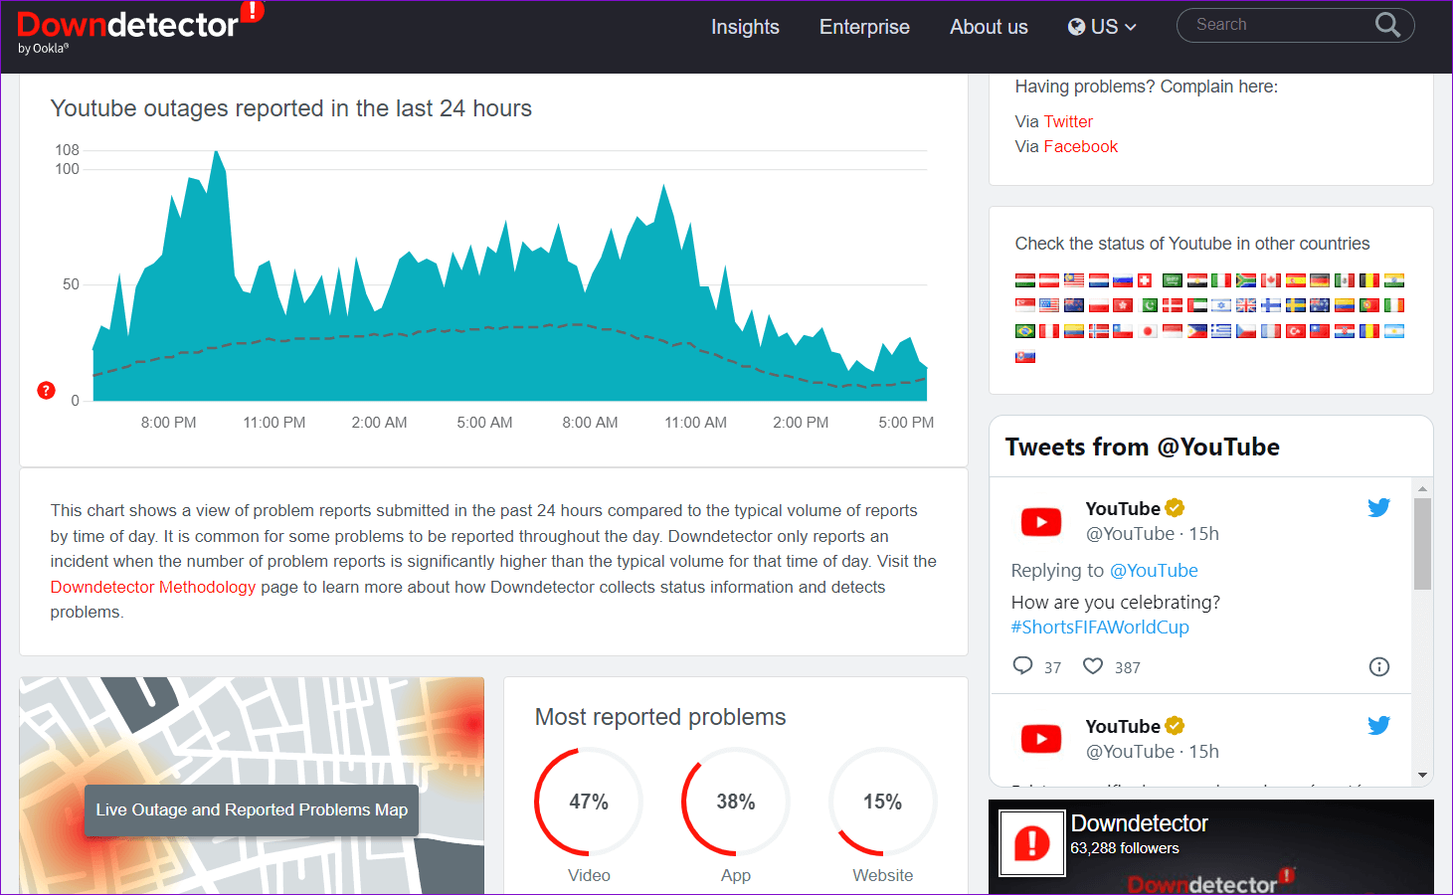Choose the Germany flag
Screen dimensions: 1453x895
coord(1320,280)
